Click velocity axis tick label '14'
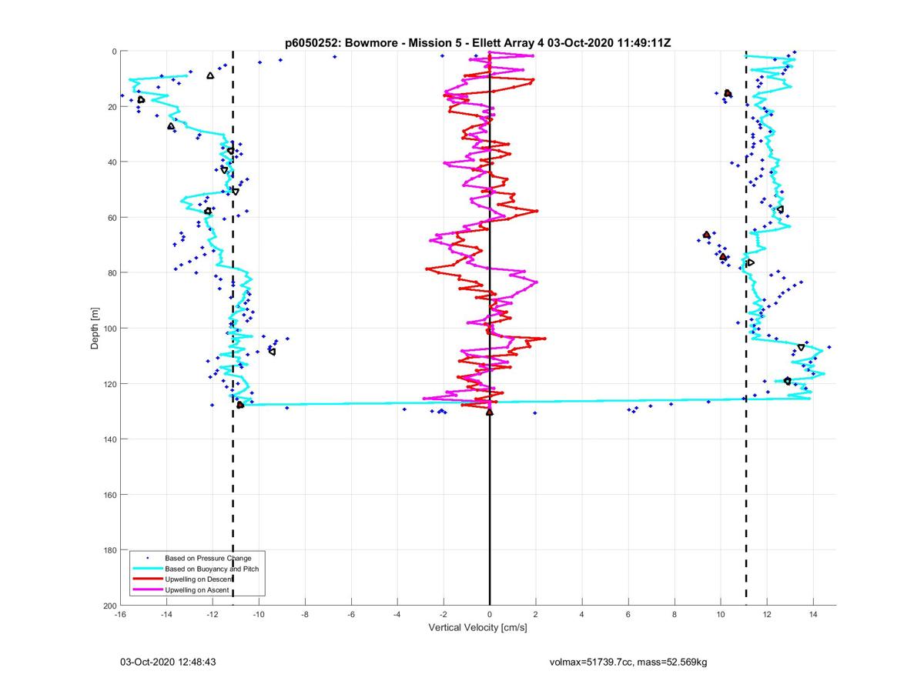The width and height of the screenshot is (924, 681). pos(813,615)
